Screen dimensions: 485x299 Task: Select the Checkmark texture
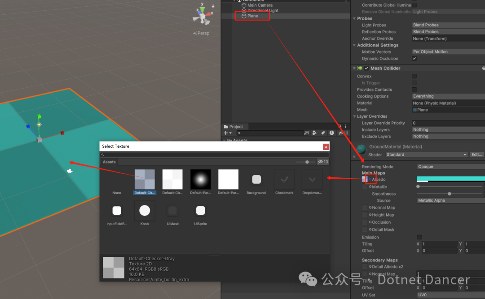tap(284, 182)
